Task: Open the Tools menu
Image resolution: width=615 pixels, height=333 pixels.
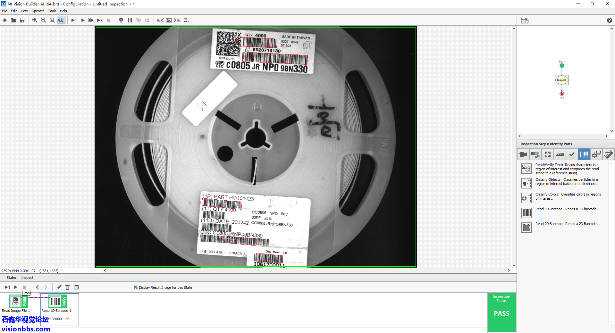Action: (52, 11)
